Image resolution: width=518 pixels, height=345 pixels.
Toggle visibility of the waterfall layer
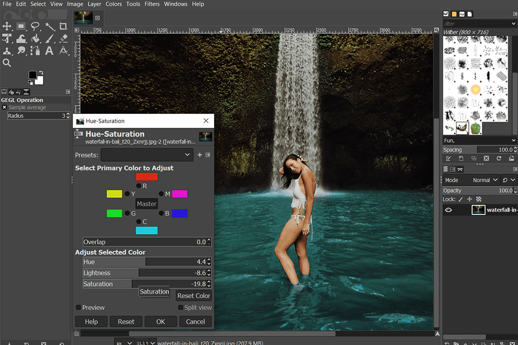[448, 210]
